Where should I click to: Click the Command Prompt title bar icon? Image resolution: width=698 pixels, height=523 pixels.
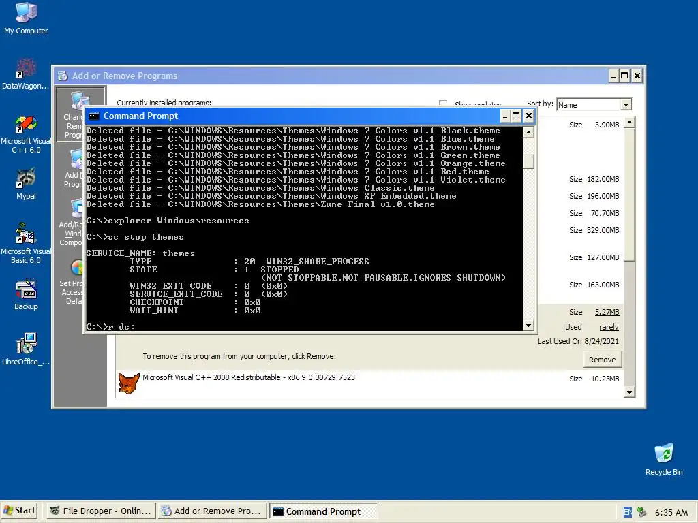coord(93,116)
